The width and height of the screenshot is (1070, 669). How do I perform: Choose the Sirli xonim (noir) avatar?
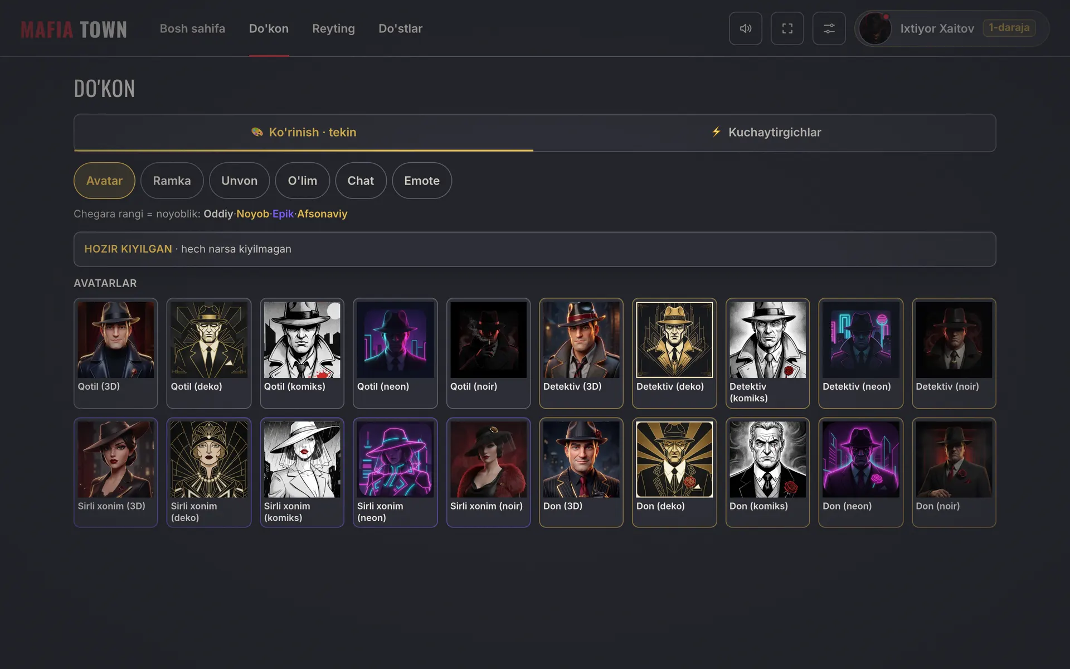pos(488,472)
